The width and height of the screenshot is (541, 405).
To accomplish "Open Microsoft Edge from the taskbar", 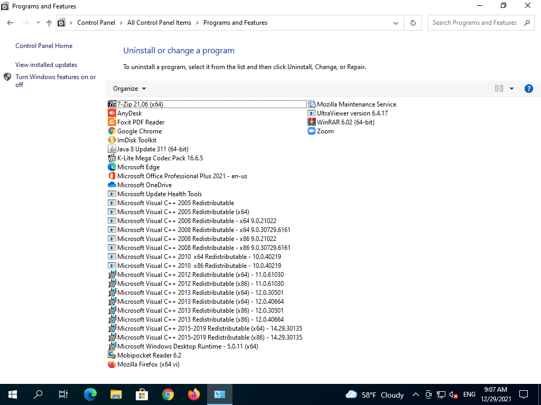I will point(90,394).
